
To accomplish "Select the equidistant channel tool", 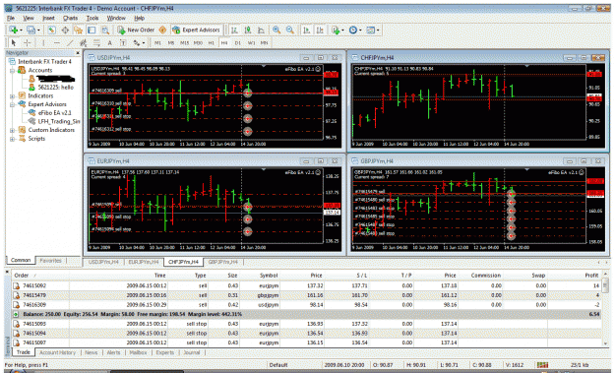I will point(84,42).
